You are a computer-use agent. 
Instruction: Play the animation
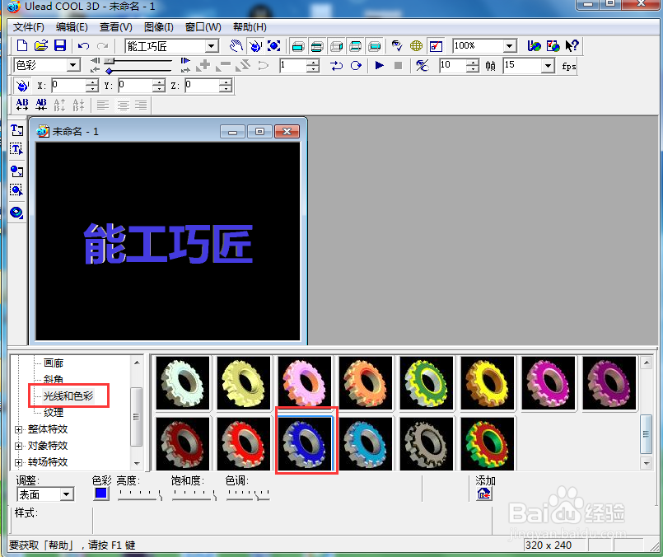tap(380, 66)
